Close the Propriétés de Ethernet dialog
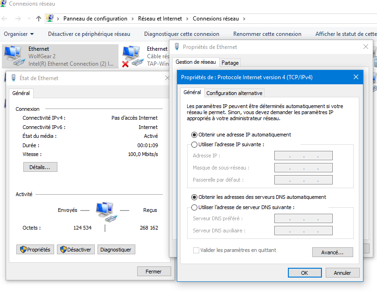 click(366, 47)
